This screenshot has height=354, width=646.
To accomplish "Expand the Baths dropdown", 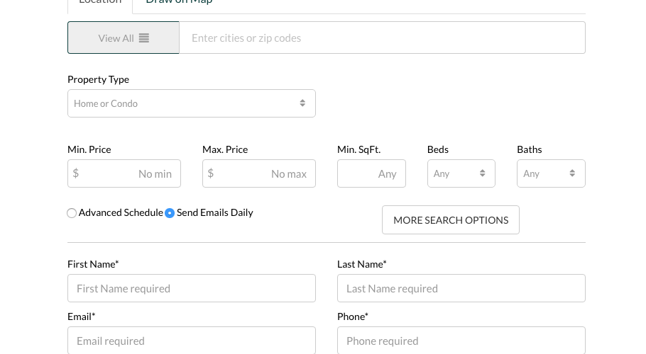I will tap(551, 173).
